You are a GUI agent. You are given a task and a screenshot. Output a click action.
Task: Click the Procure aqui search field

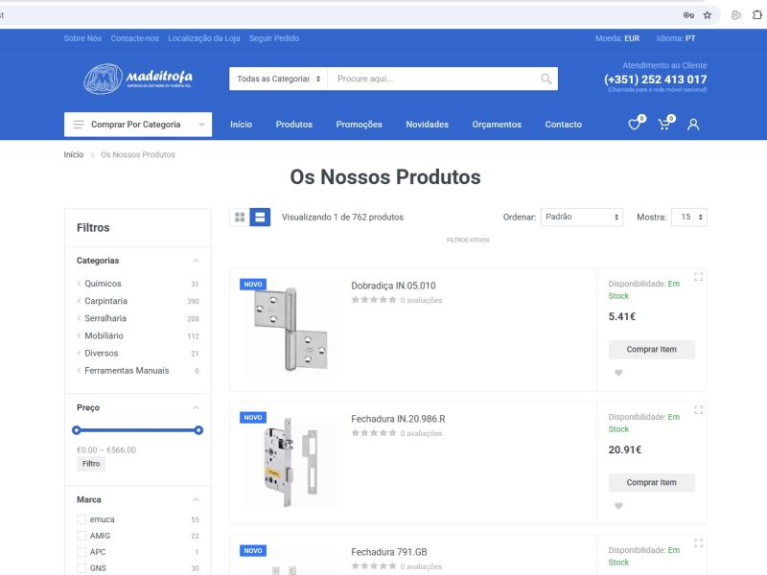[x=434, y=79]
